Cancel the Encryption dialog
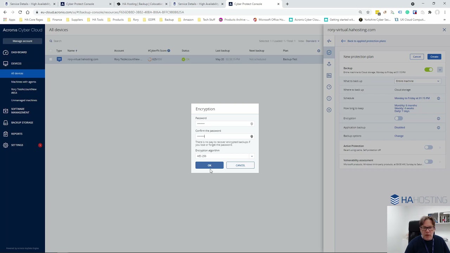The width and height of the screenshot is (450, 253). tap(240, 165)
